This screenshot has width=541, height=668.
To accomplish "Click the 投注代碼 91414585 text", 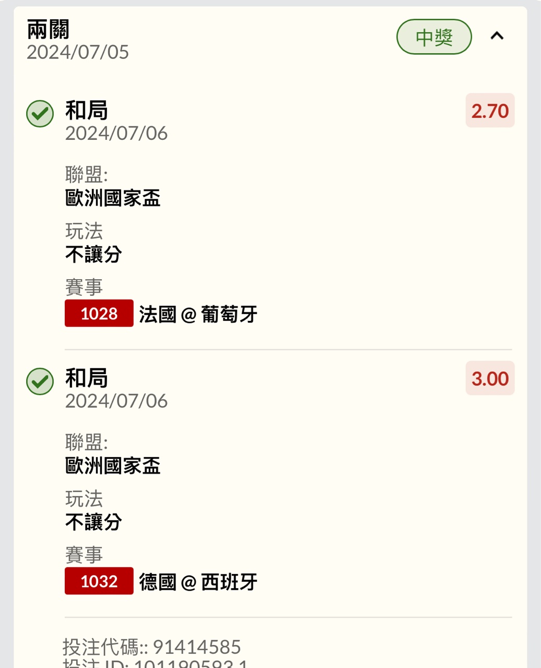I will [151, 647].
